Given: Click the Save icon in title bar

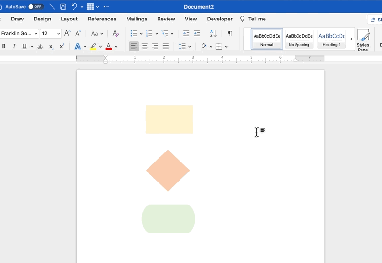Looking at the screenshot, I should coord(63,7).
